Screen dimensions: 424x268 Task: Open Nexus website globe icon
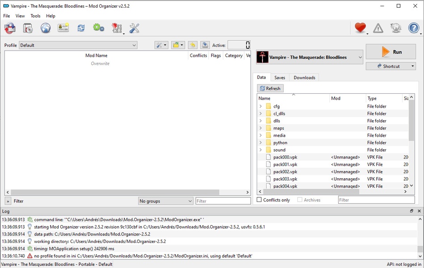[x=46, y=28]
